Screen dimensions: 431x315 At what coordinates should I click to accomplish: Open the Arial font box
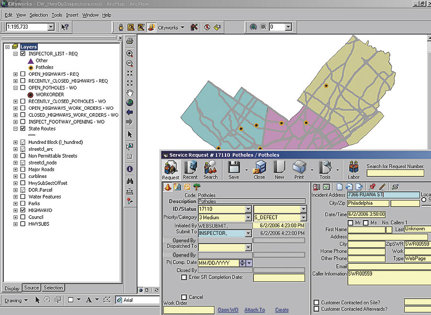pyautogui.click(x=137, y=300)
